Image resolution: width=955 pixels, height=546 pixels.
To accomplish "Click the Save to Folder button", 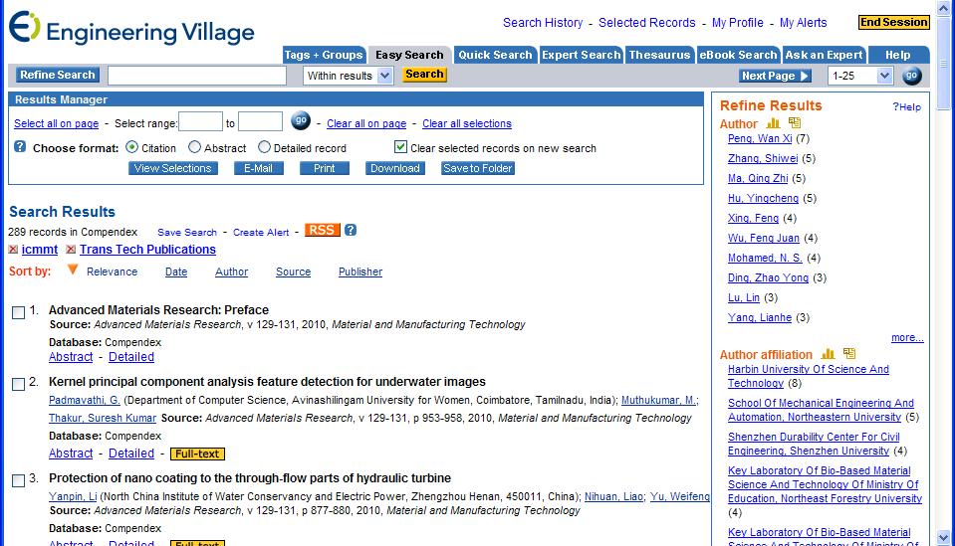I will pyautogui.click(x=478, y=168).
